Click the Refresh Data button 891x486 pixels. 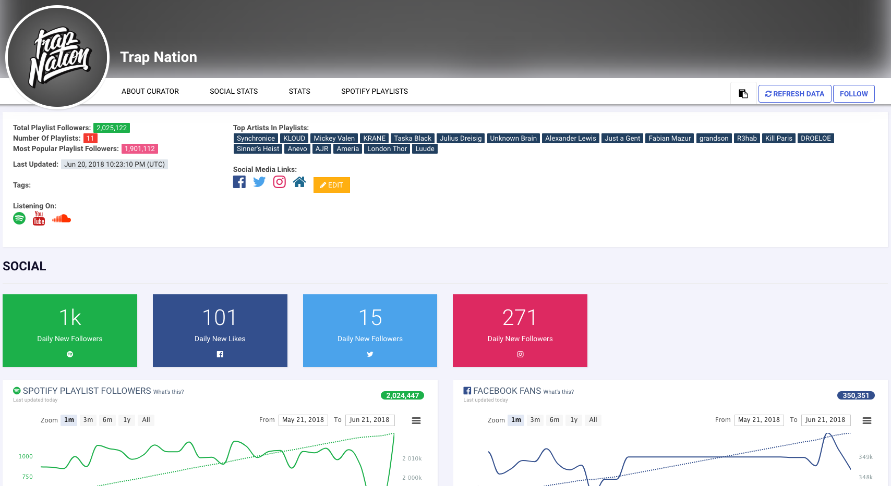[794, 94]
